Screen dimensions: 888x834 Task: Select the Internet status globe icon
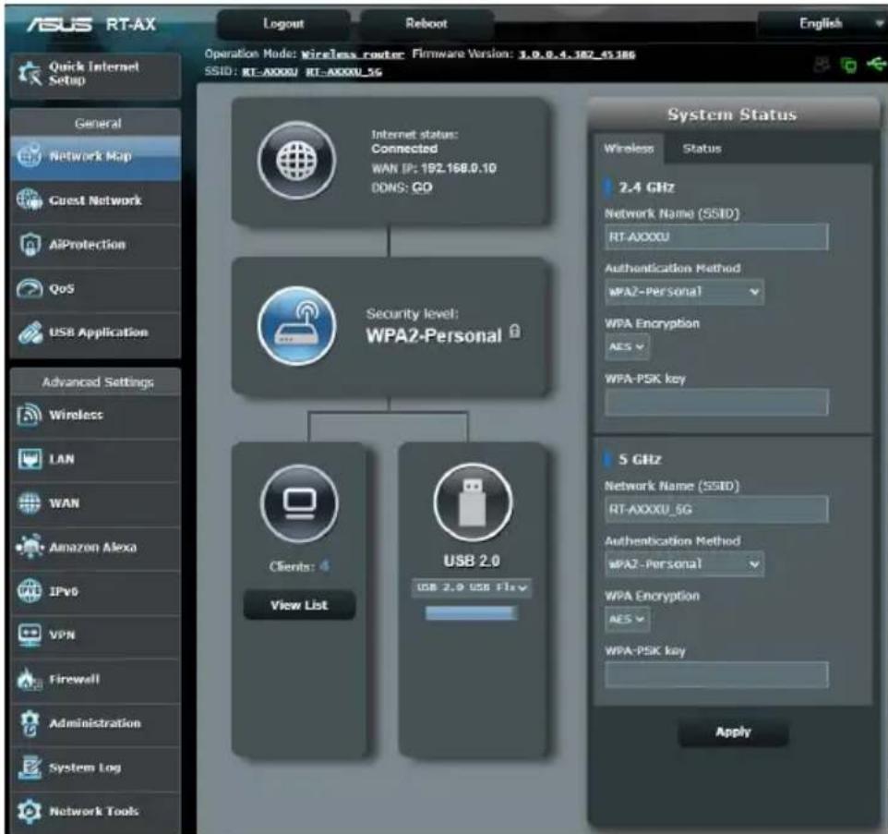(296, 161)
